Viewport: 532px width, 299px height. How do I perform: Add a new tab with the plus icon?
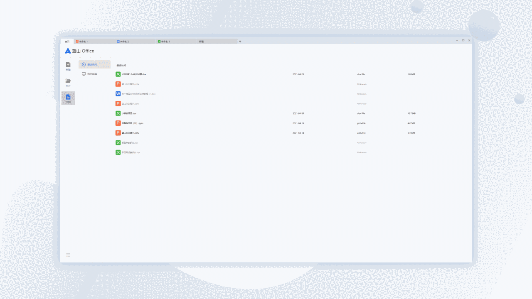(x=240, y=42)
